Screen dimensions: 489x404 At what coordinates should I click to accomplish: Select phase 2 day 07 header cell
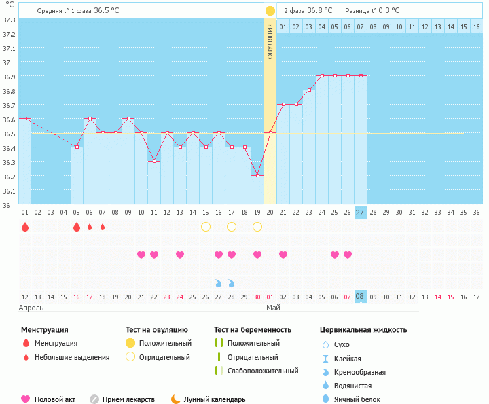point(361,27)
